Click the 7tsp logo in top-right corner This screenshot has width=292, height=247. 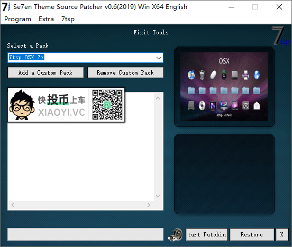point(280,36)
